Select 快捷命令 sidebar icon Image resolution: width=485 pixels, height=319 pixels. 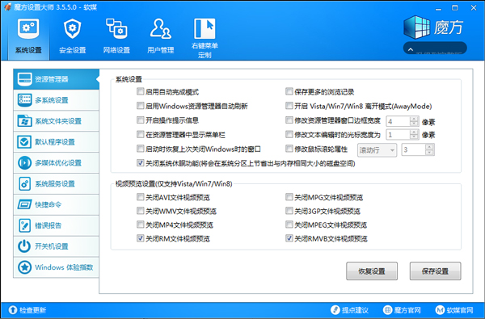tap(24, 204)
